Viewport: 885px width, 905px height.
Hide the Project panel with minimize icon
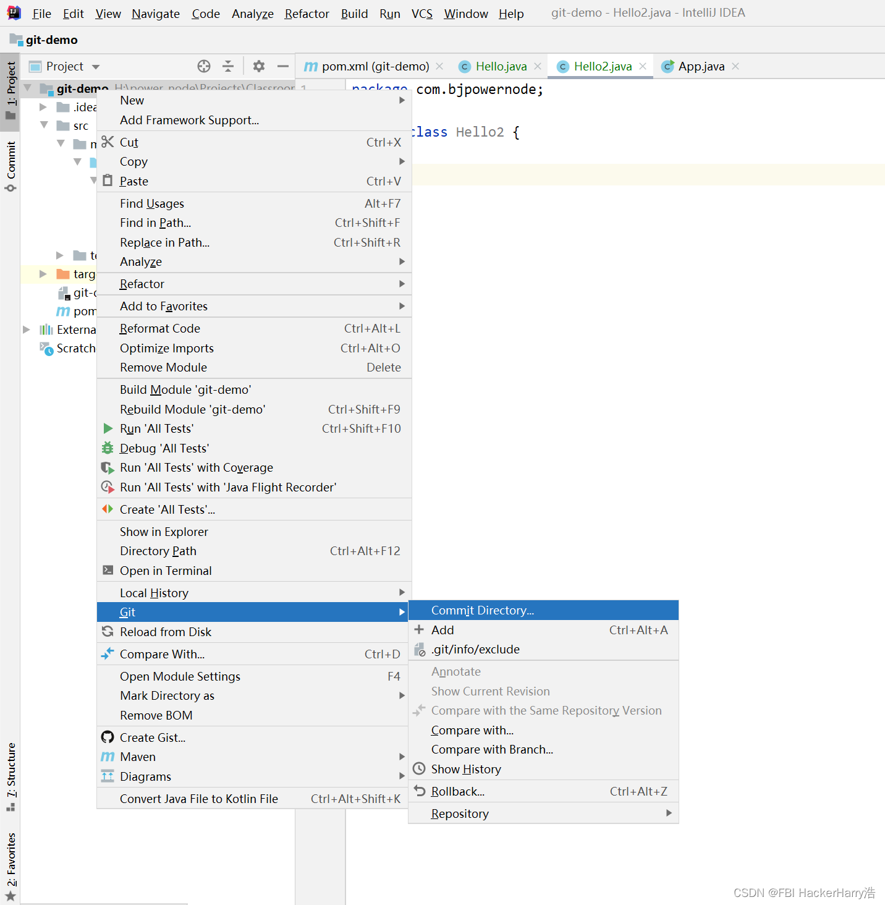click(x=283, y=66)
